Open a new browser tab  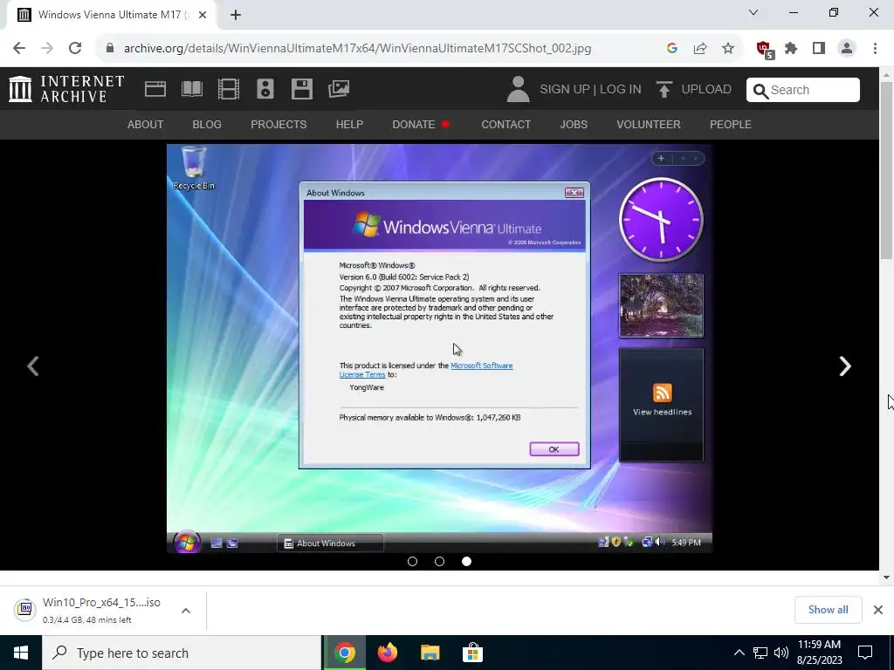[x=236, y=15]
